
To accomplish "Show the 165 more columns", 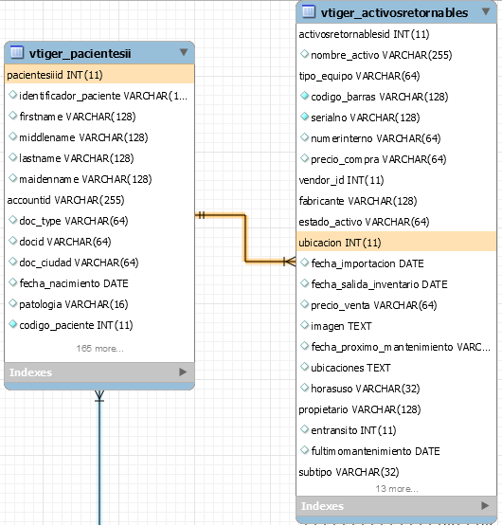I will pos(100,349).
